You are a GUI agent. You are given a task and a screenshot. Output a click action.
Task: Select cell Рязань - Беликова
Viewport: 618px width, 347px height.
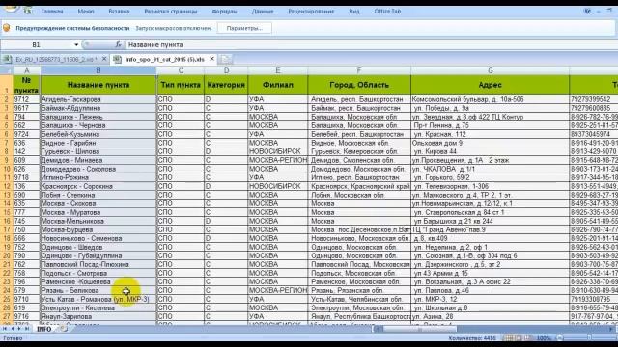click(x=98, y=291)
